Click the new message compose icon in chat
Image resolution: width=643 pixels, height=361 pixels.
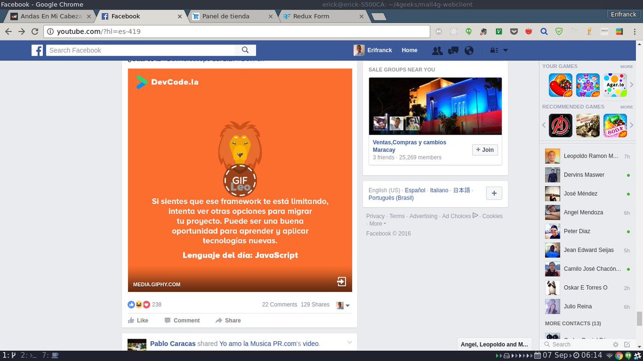[627, 344]
